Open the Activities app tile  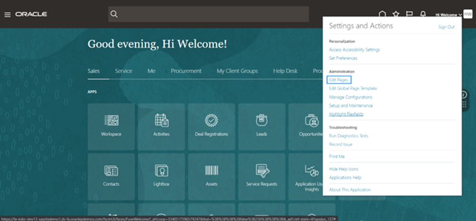(161, 127)
